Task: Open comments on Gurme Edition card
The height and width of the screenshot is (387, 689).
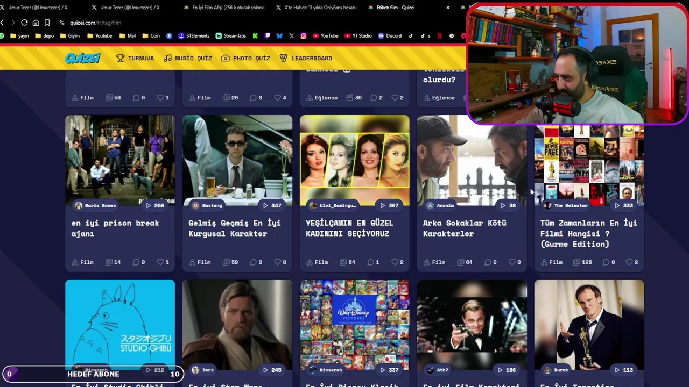Action: pyautogui.click(x=608, y=262)
